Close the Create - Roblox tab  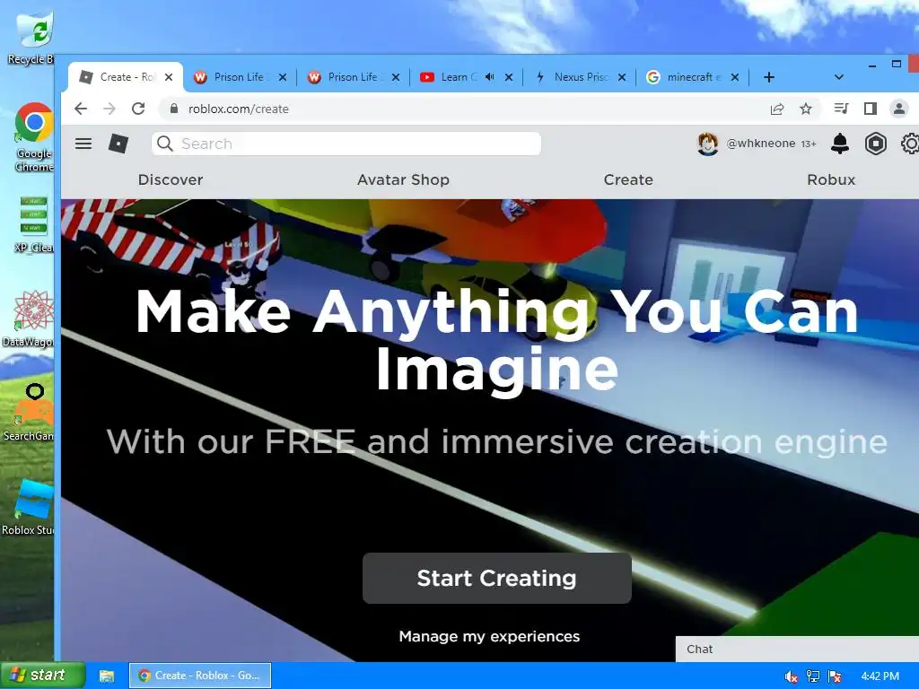click(169, 77)
